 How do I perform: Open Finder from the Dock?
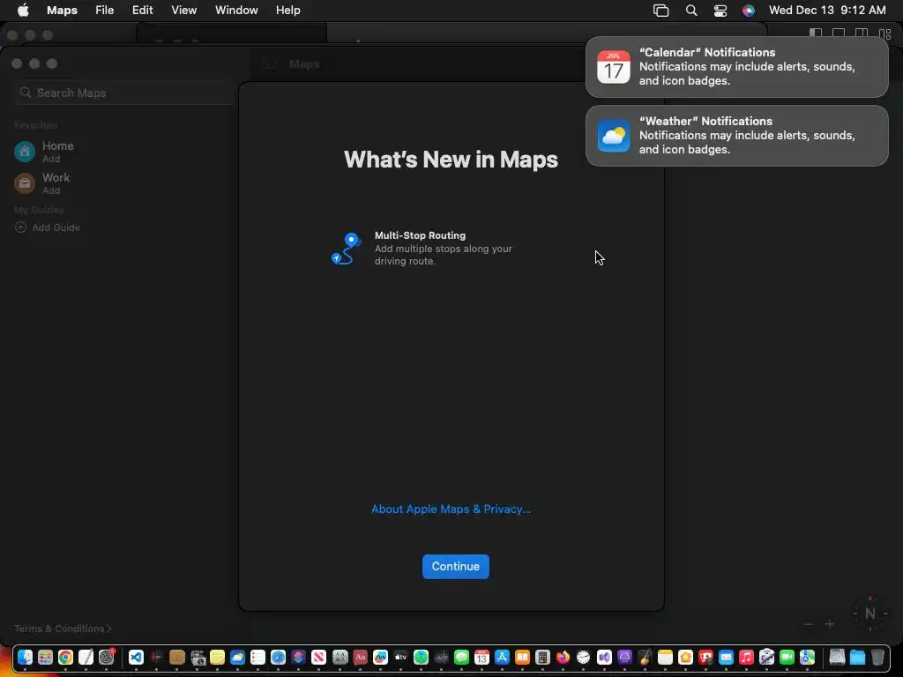coord(25,657)
